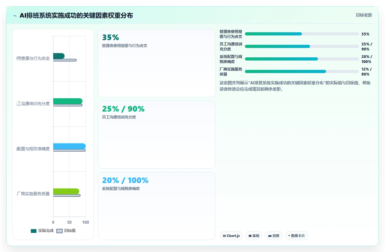Click the 系统配置与规则准确度 card subtitle

[121, 188]
